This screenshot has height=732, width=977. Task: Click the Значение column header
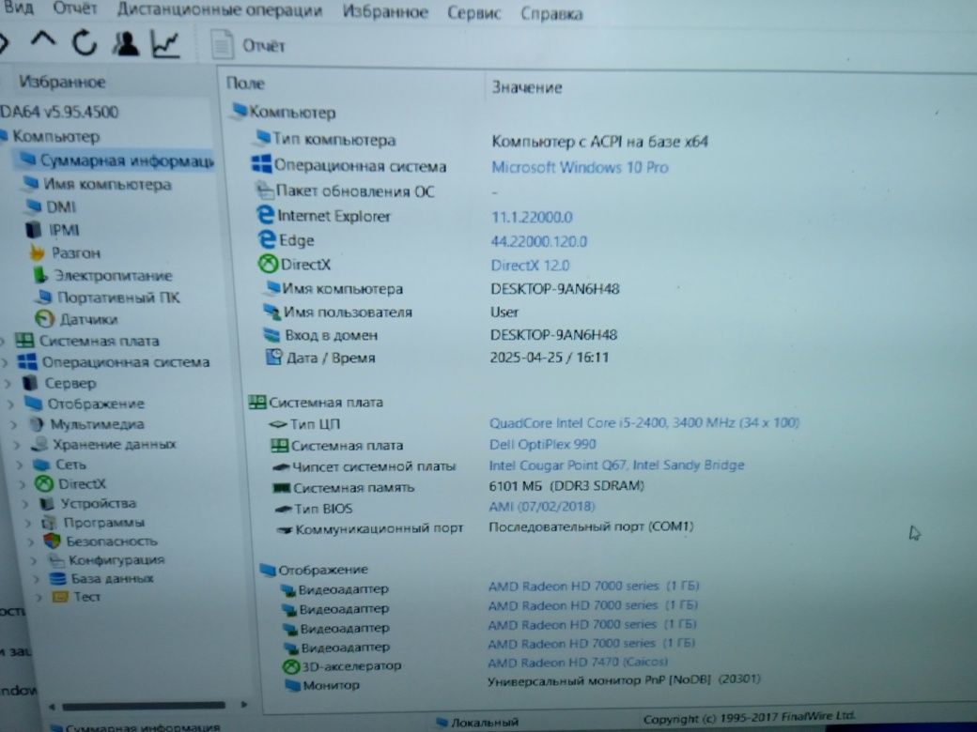(527, 87)
